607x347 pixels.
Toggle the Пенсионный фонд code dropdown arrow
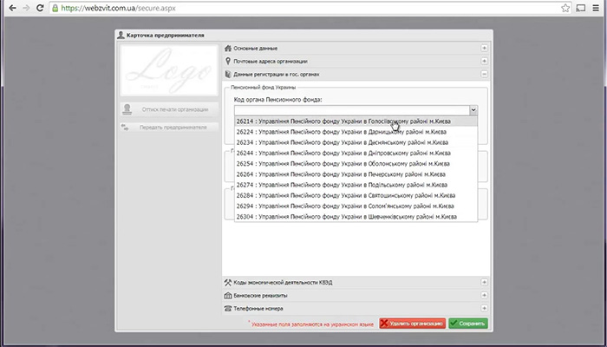pos(473,110)
